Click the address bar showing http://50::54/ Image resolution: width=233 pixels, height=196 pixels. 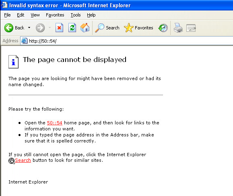tap(127, 41)
